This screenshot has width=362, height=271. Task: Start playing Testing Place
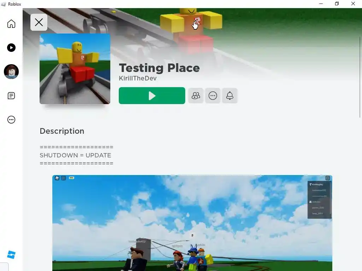point(152,96)
